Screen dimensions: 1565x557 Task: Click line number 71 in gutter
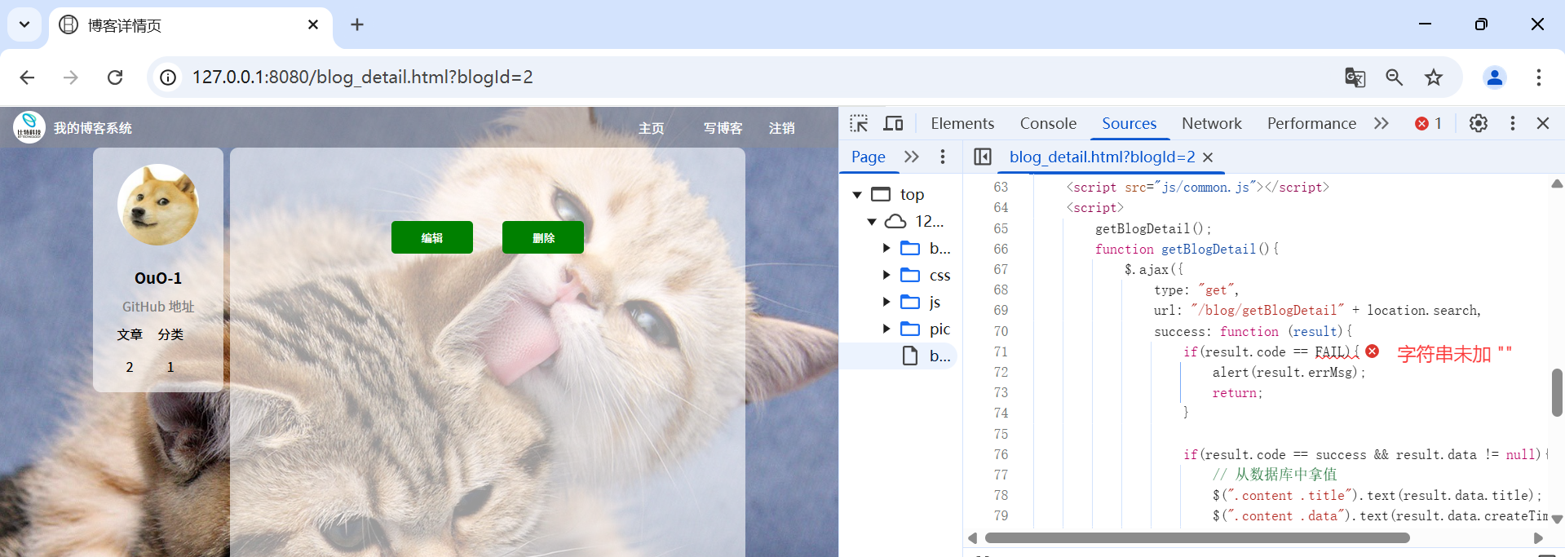tap(1001, 351)
